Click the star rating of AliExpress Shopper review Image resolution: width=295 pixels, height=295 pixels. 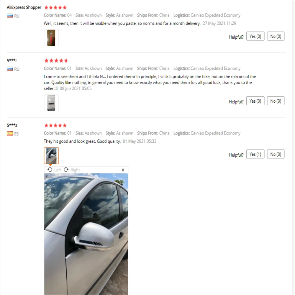pos(55,8)
